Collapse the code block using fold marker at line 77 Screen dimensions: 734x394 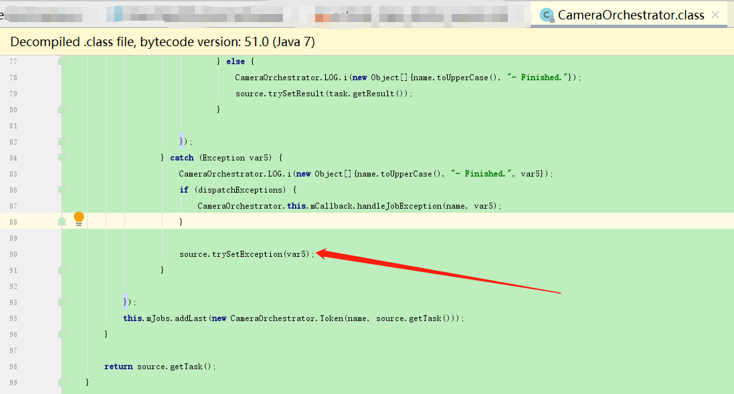60,61
